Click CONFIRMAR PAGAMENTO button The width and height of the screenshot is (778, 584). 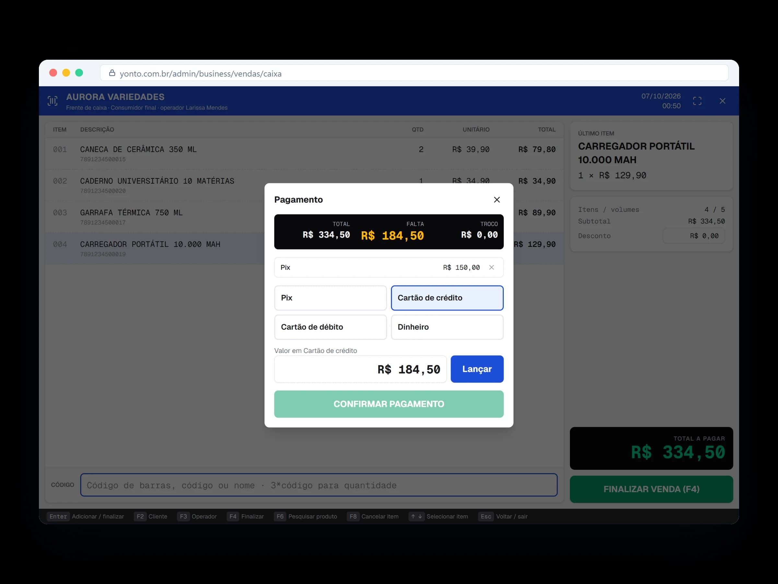click(389, 404)
